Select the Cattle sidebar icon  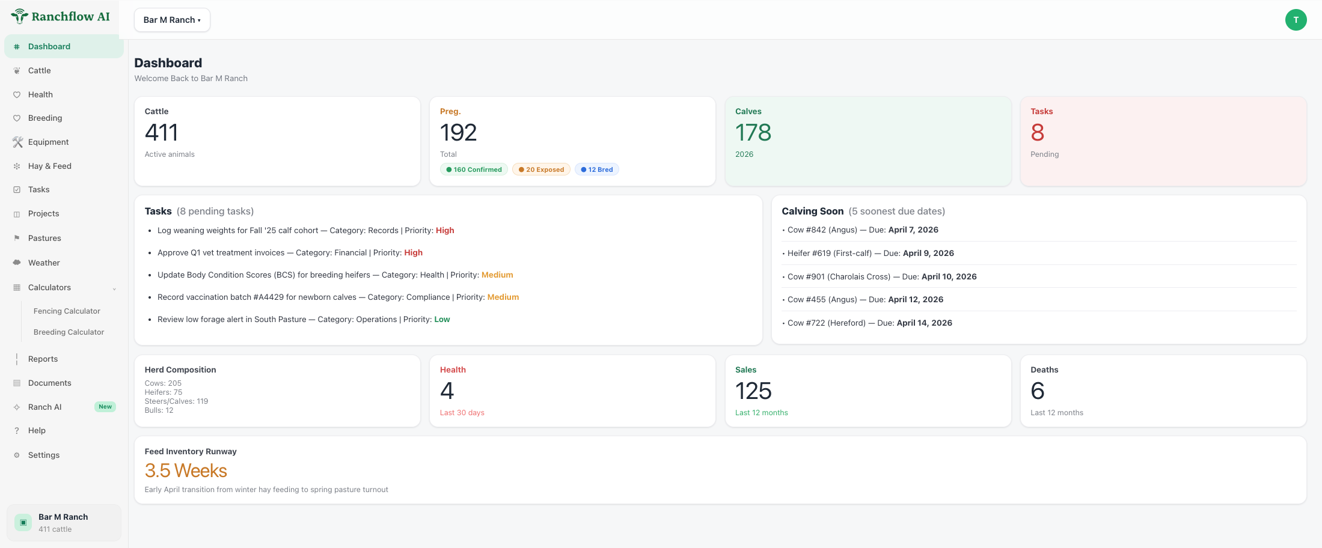(17, 70)
